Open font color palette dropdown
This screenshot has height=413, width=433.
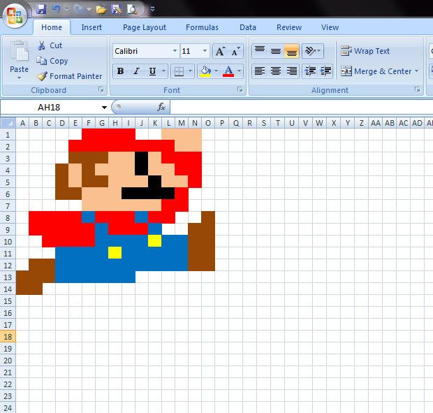(239, 71)
